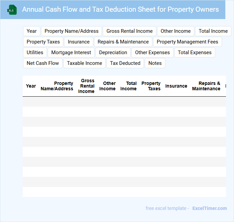The image size is (234, 222).
Task: Select the Year tag
Action: [x=32, y=31]
